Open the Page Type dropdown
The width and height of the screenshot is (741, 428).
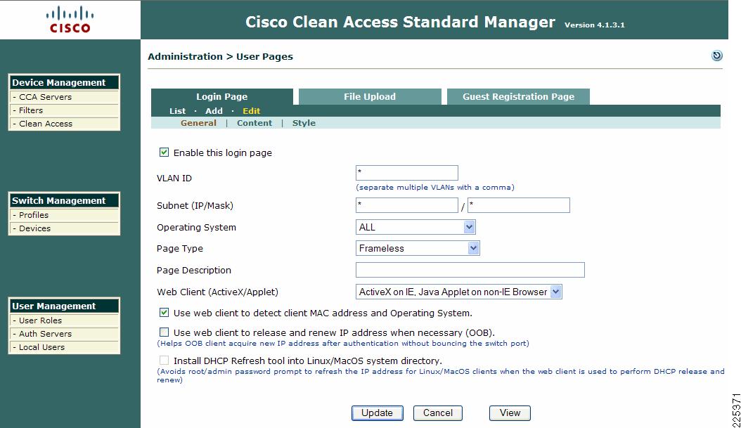(418, 248)
